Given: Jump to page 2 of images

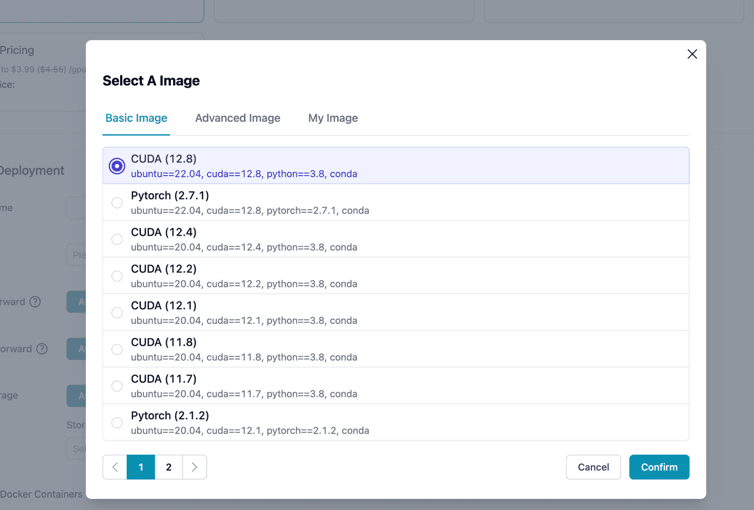Looking at the screenshot, I should tap(168, 467).
